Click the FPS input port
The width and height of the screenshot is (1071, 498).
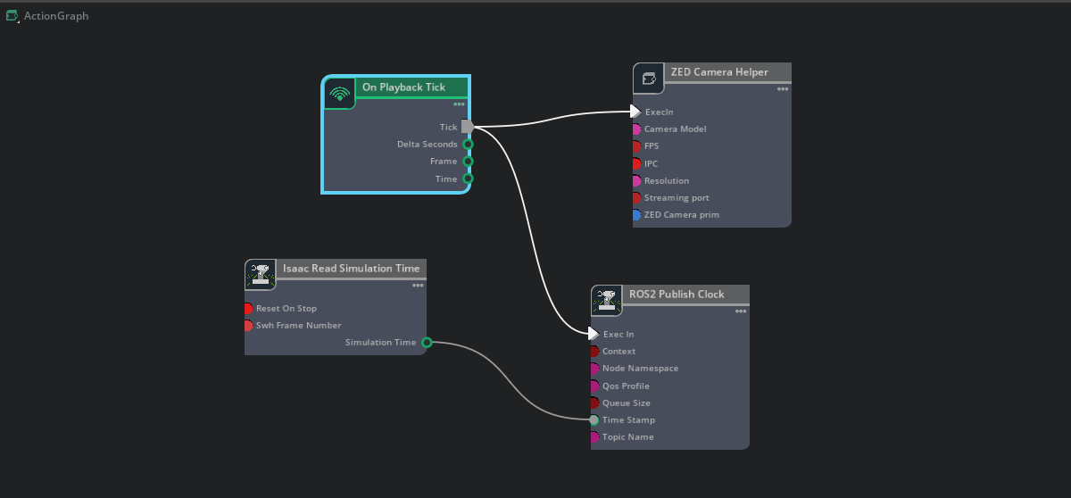click(635, 146)
